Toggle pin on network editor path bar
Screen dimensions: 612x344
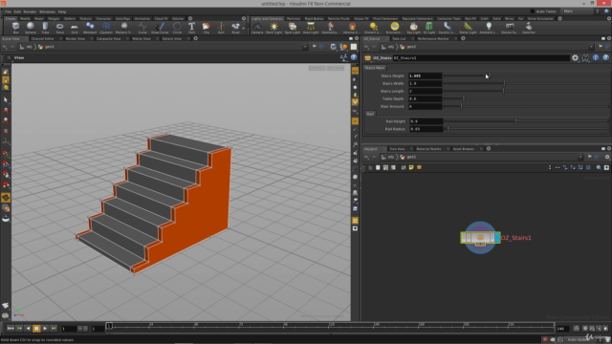[590, 157]
